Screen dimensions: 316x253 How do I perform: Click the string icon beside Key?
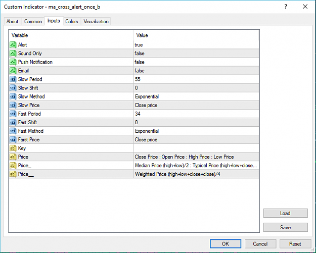click(13, 148)
